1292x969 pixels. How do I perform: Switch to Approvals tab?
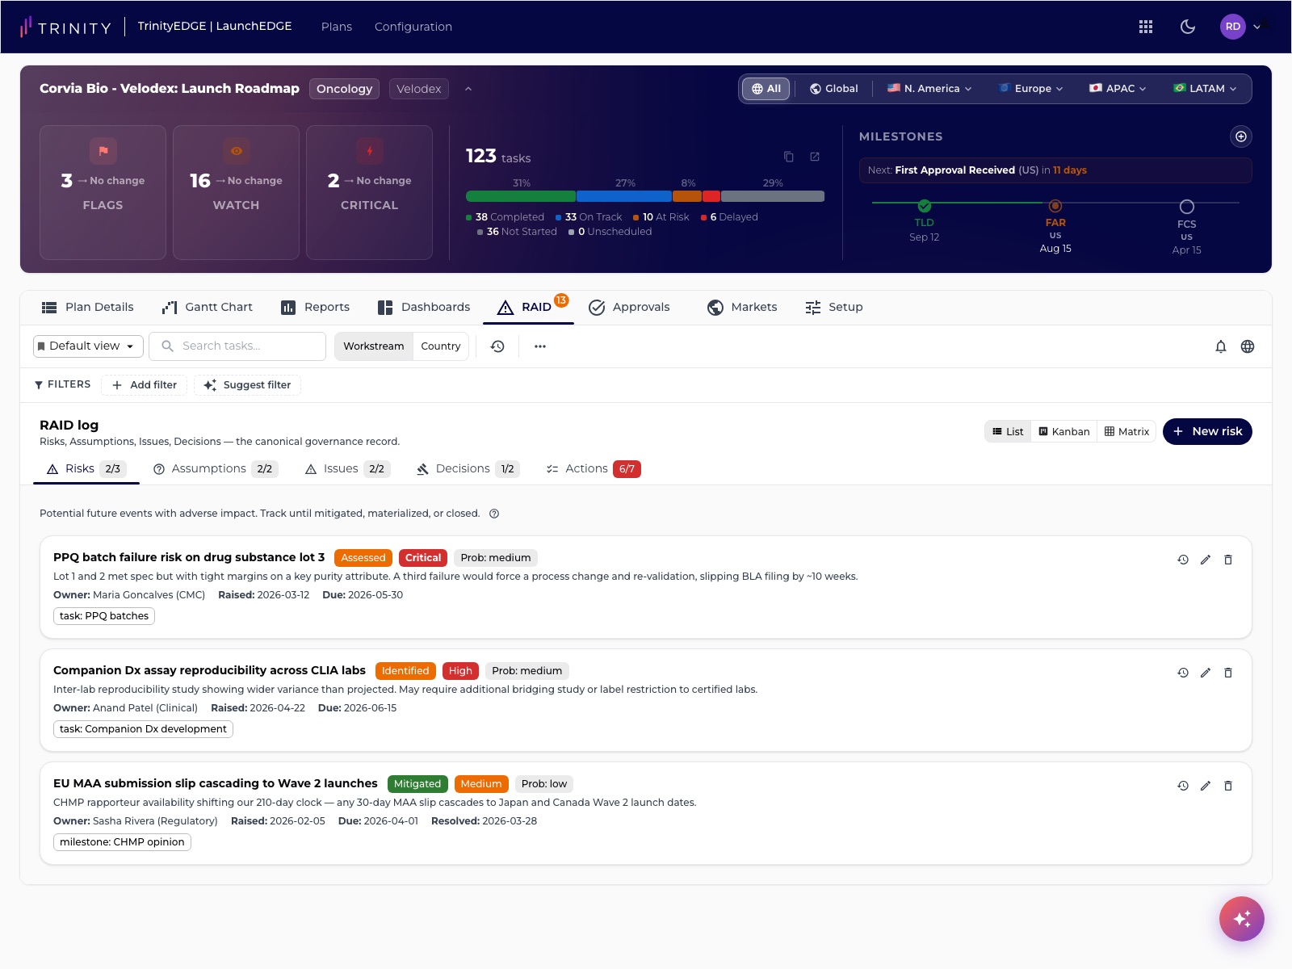(630, 307)
